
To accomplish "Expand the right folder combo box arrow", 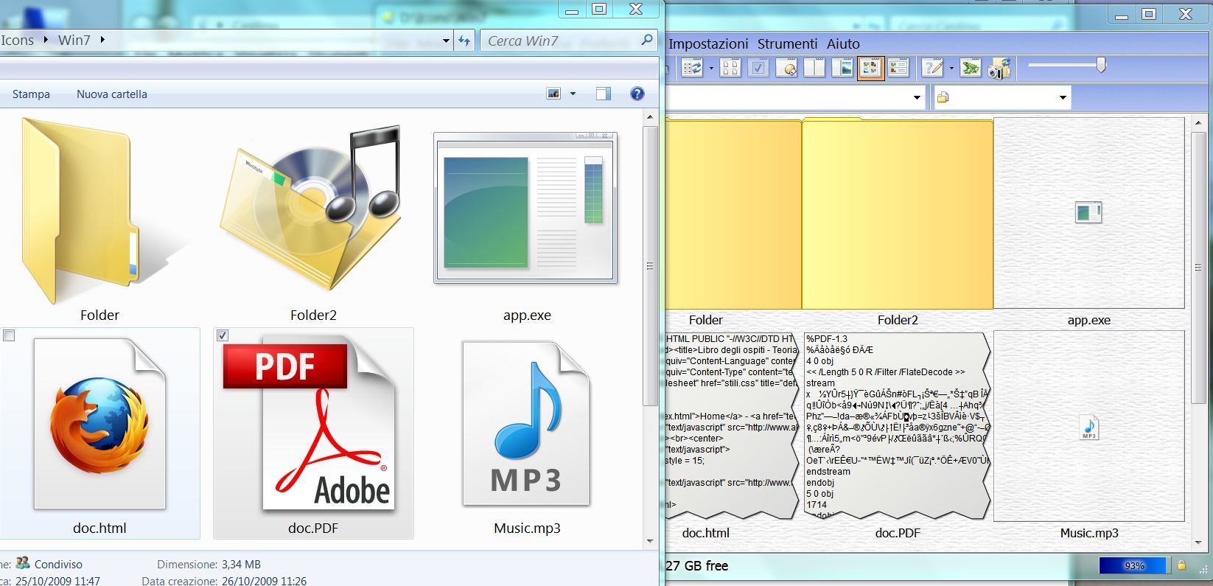I will coord(1063,97).
